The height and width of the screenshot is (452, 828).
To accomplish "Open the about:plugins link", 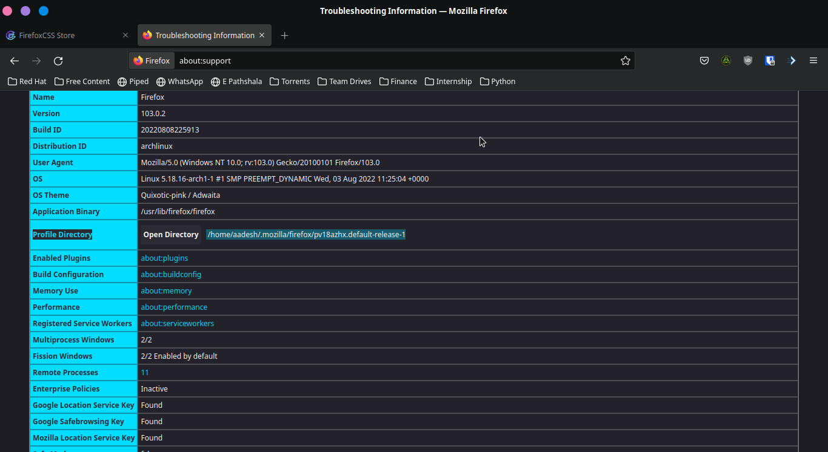I will click(164, 258).
